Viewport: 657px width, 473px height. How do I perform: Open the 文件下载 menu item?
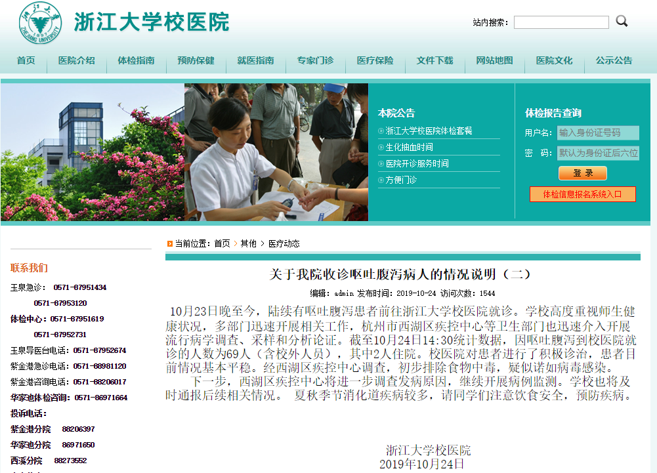434,60
